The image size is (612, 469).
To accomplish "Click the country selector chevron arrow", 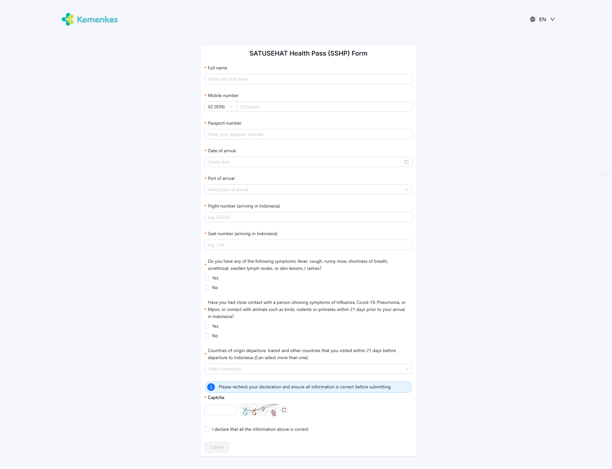I will pos(407,369).
